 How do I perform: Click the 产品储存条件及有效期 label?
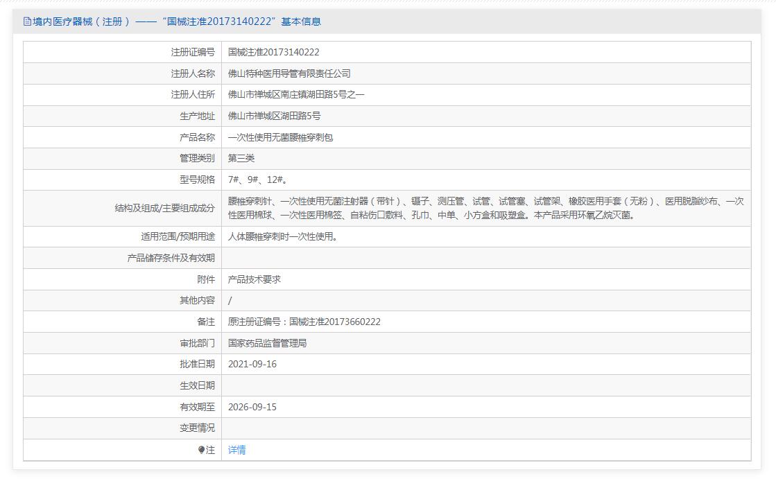coord(171,258)
